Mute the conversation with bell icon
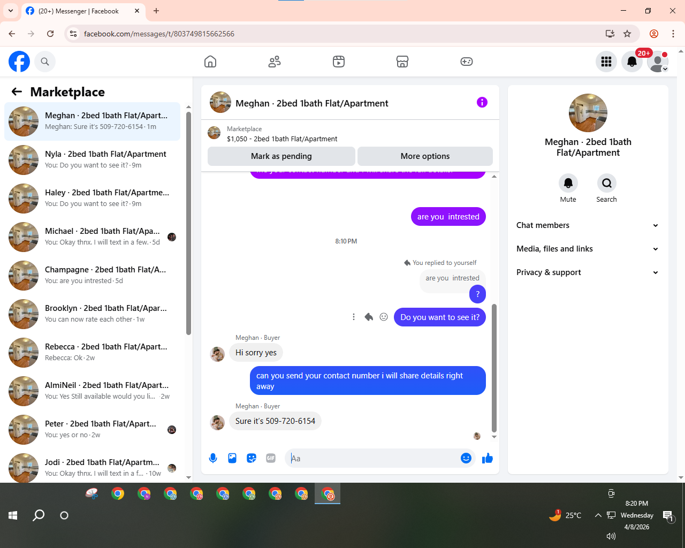 tap(568, 183)
